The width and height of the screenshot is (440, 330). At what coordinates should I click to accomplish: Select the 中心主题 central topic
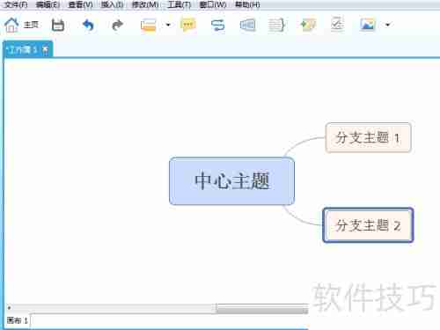coord(231,181)
